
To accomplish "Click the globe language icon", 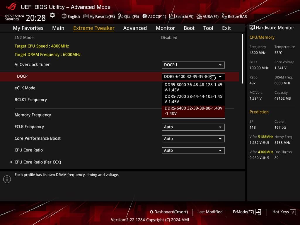I will coord(64,16).
